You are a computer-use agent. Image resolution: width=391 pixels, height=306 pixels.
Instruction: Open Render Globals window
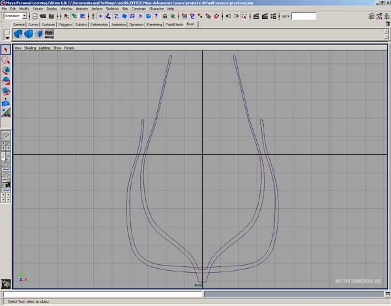point(273,16)
